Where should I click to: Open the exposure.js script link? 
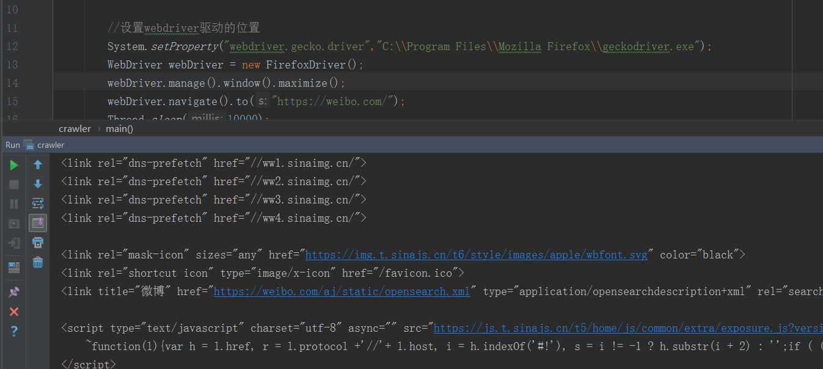[628, 328]
